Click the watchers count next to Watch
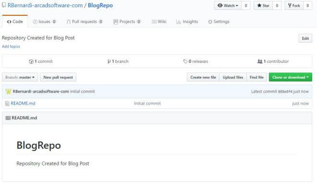The height and width of the screenshot is (186, 317). (246, 5)
